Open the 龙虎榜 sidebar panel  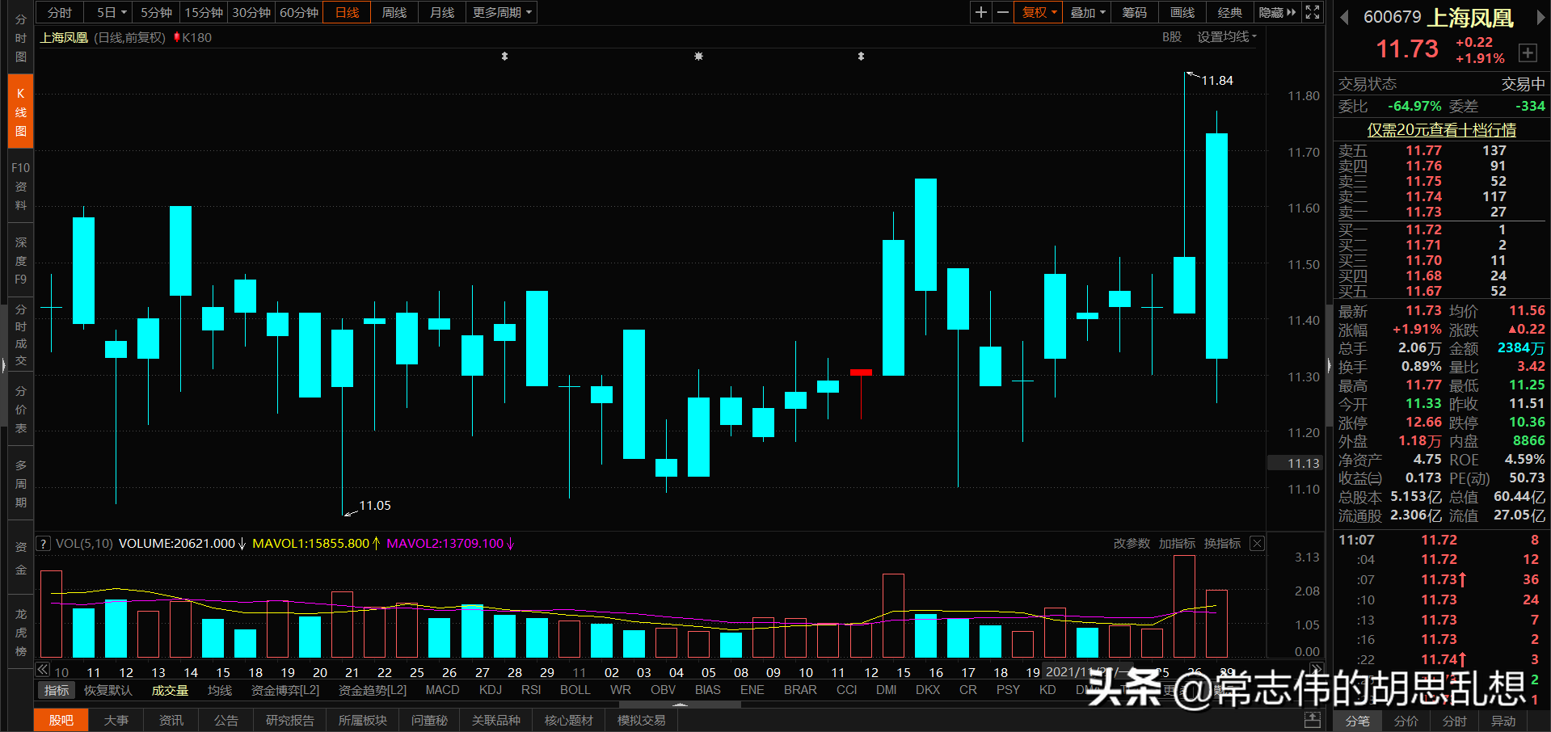click(19, 629)
